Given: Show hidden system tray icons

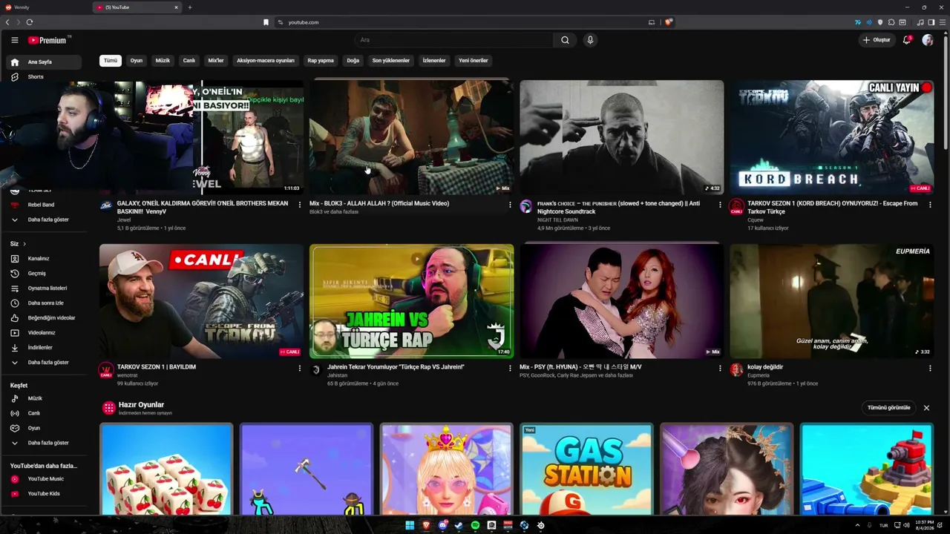Looking at the screenshot, I should click(858, 525).
